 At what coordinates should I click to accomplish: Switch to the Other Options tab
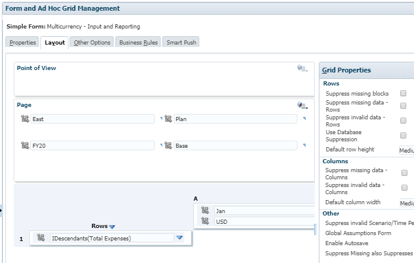[x=92, y=42]
